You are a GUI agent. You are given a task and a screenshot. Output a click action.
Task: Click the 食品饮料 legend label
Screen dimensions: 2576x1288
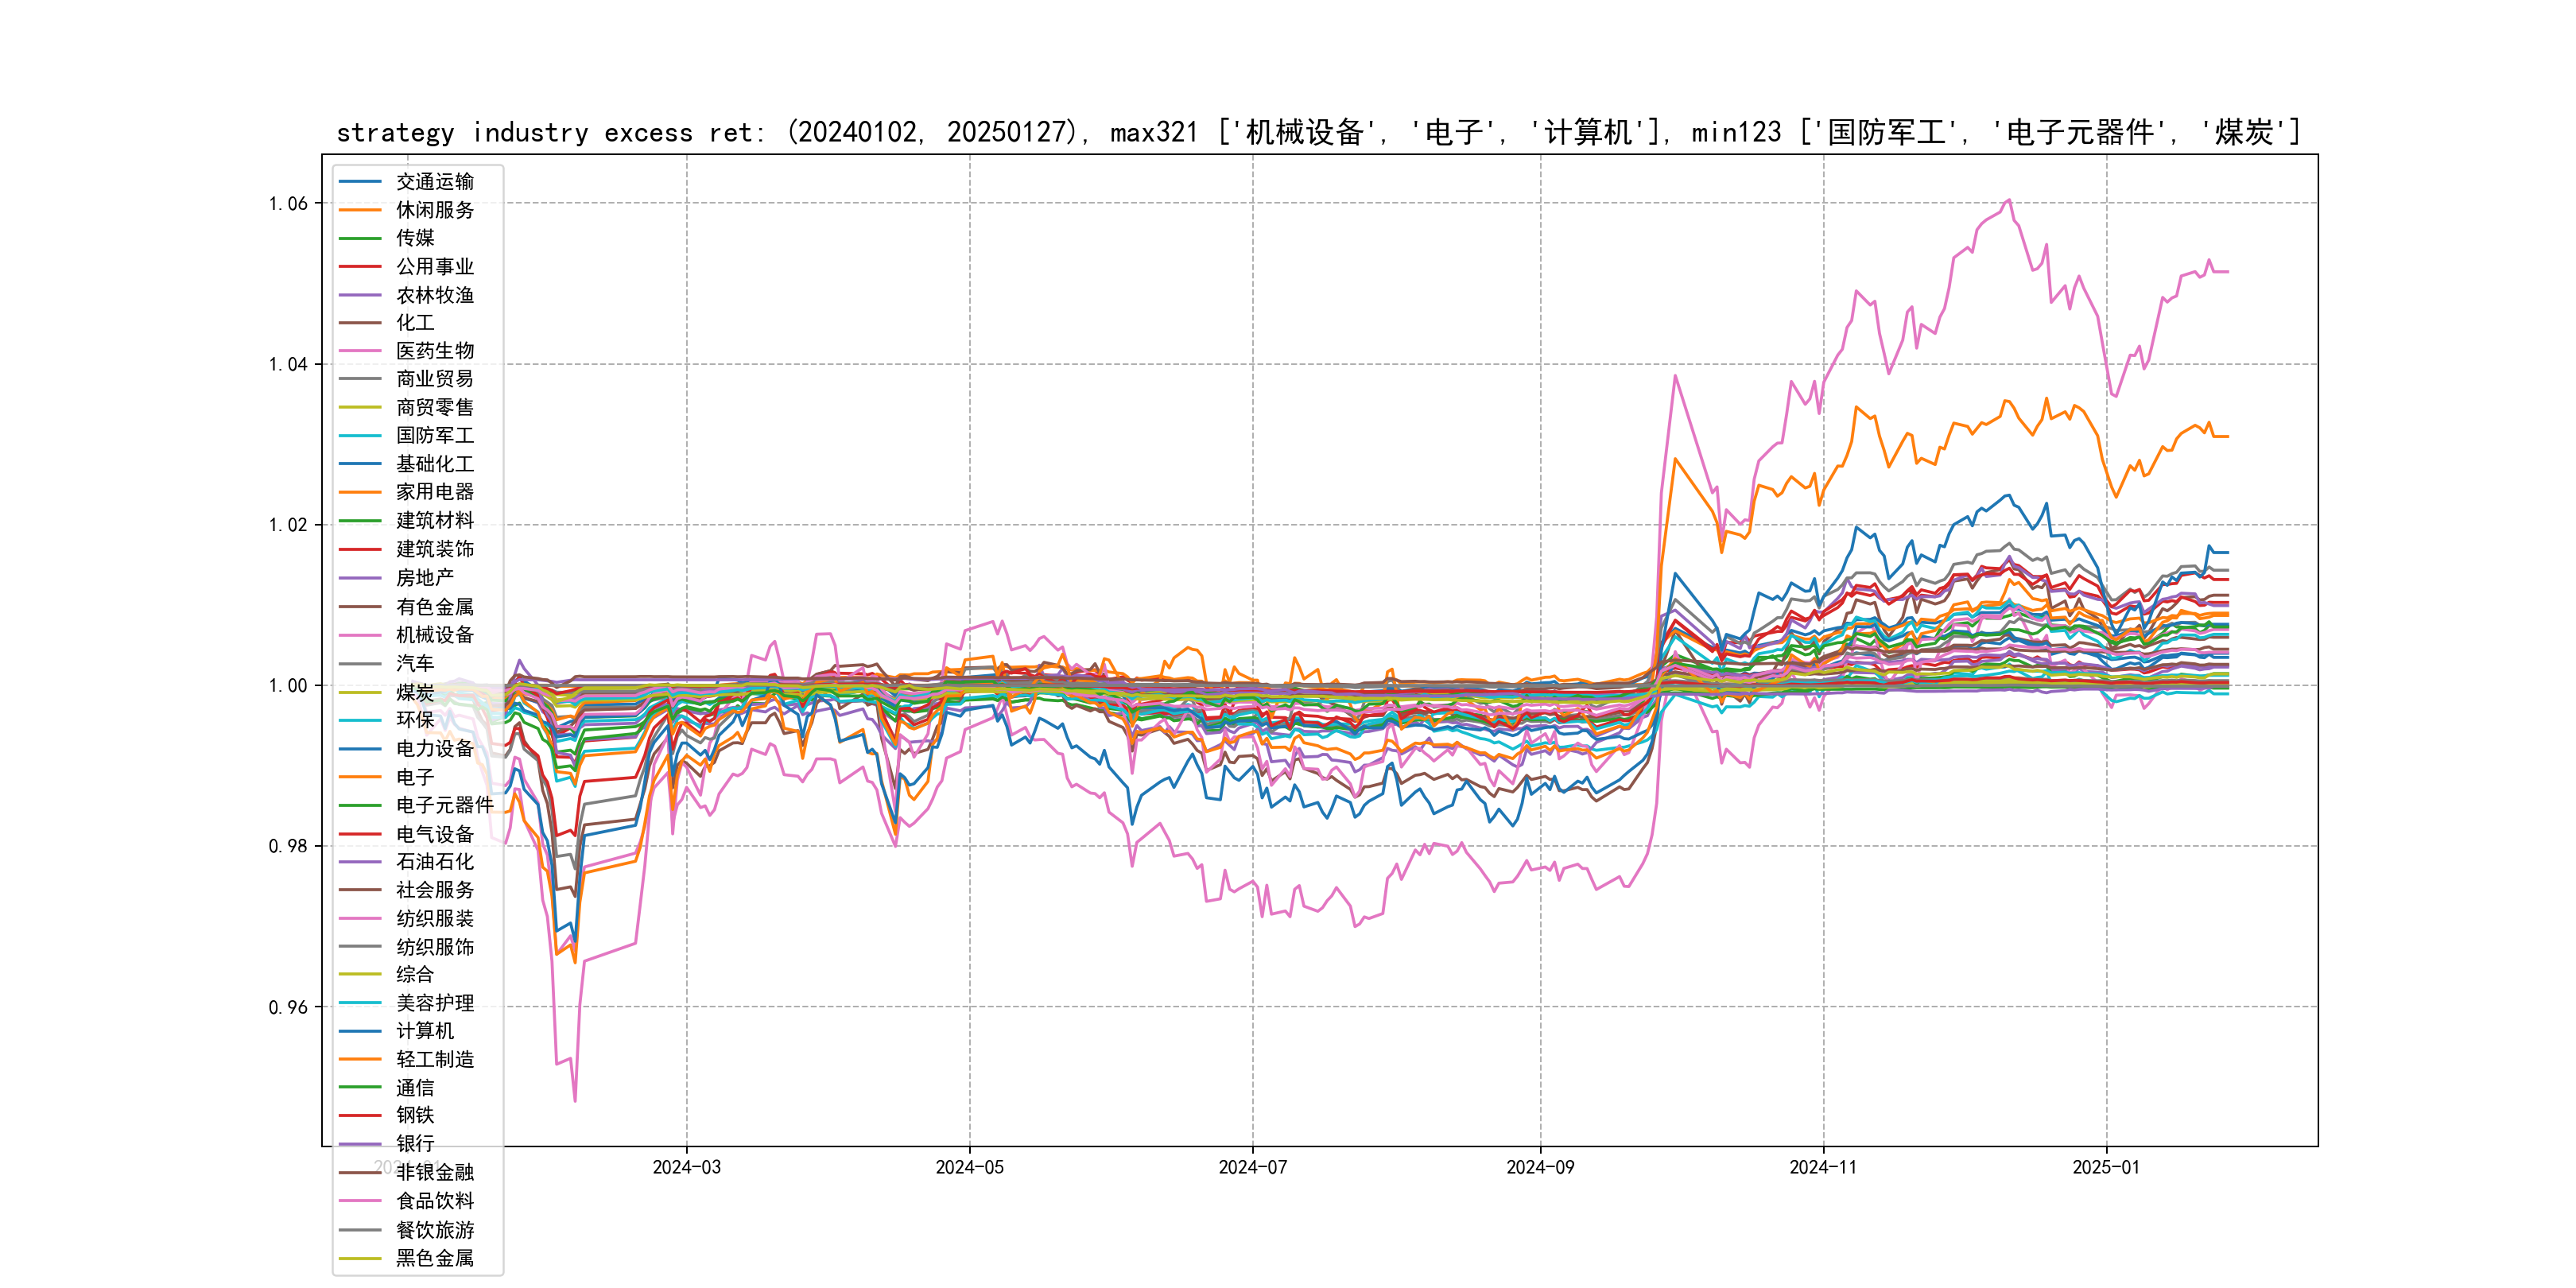434,1201
